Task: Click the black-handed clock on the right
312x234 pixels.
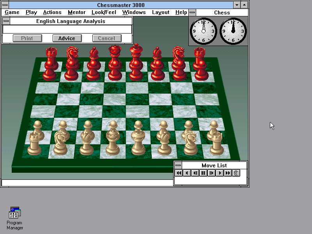Action: point(233,31)
